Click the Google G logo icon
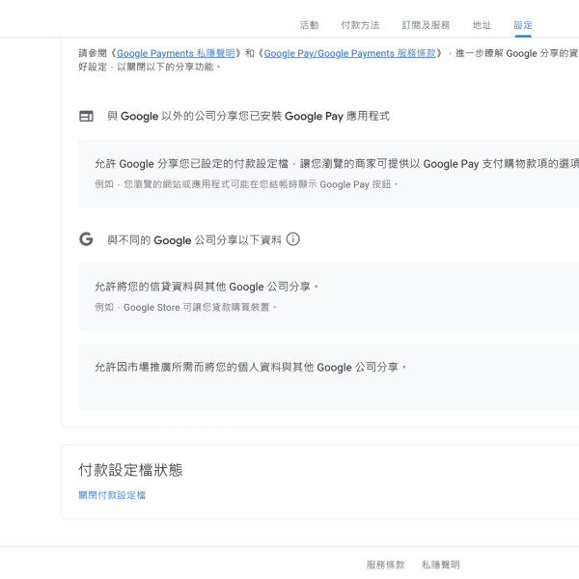This screenshot has width=579, height=579. click(86, 239)
